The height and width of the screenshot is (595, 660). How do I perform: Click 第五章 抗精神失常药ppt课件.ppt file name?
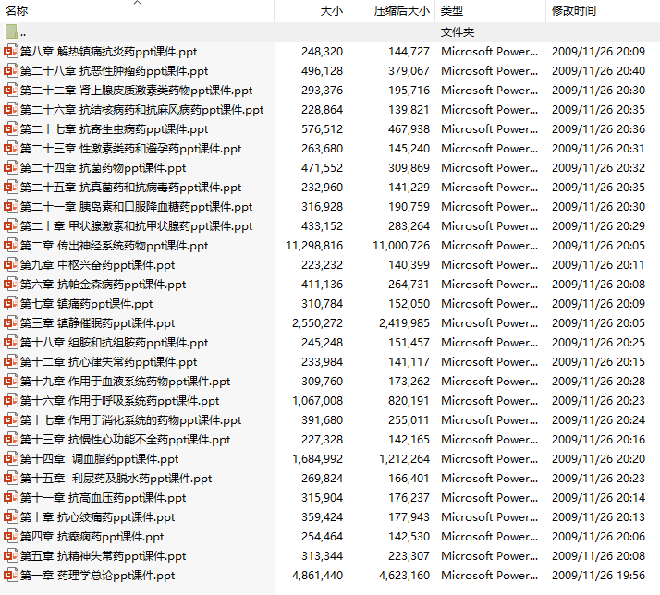tap(103, 556)
